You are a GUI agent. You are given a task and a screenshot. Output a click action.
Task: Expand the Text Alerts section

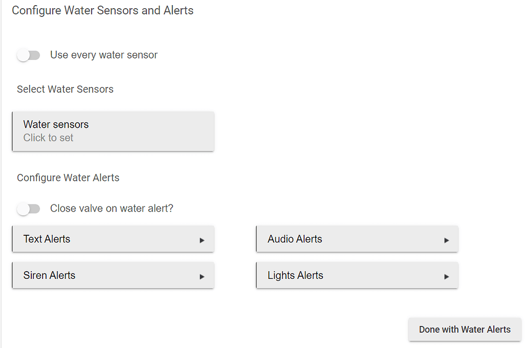[x=113, y=239]
